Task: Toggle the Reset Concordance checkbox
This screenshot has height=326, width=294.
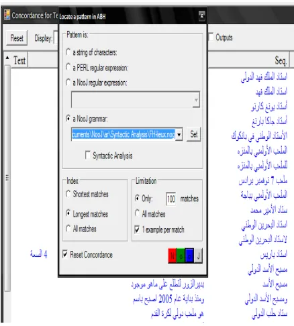Action: [65, 254]
